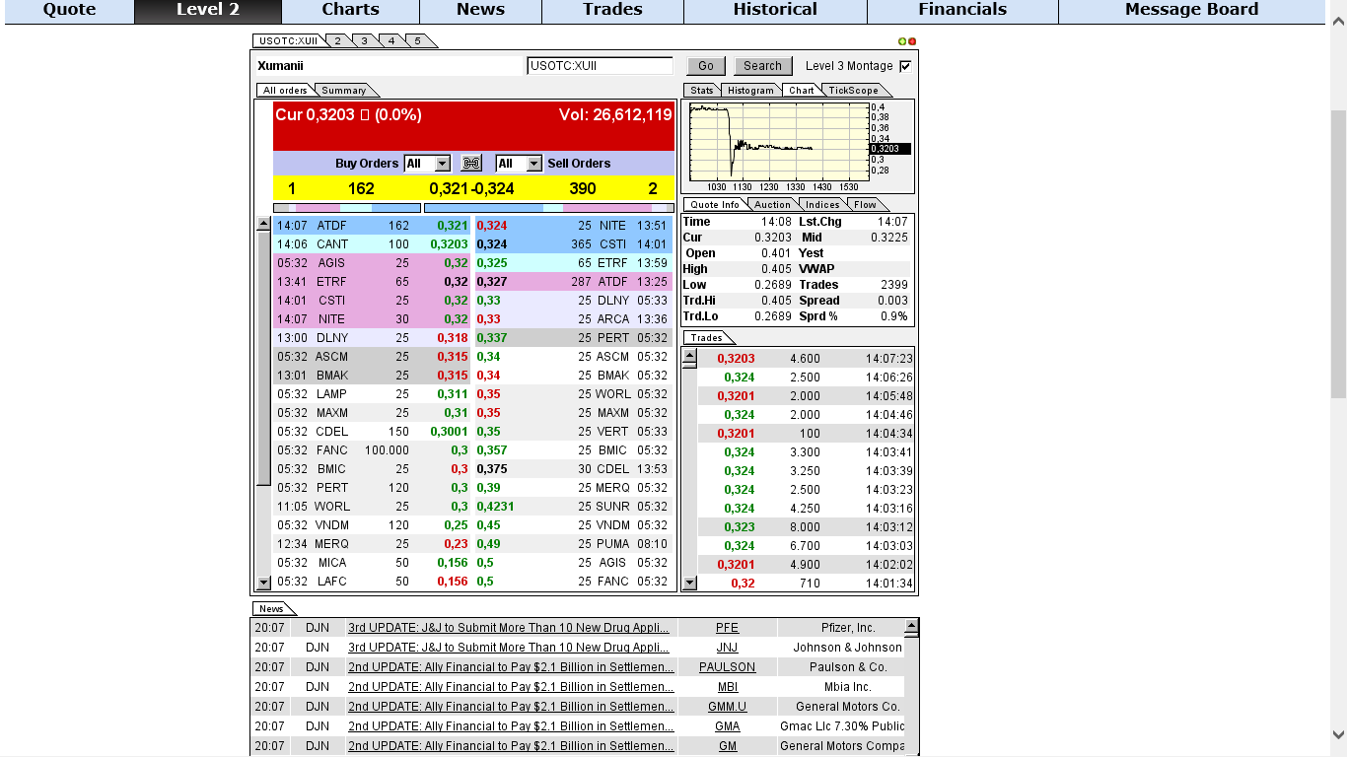Open the Stats tab
The height and width of the screenshot is (757, 1347).
pos(701,90)
